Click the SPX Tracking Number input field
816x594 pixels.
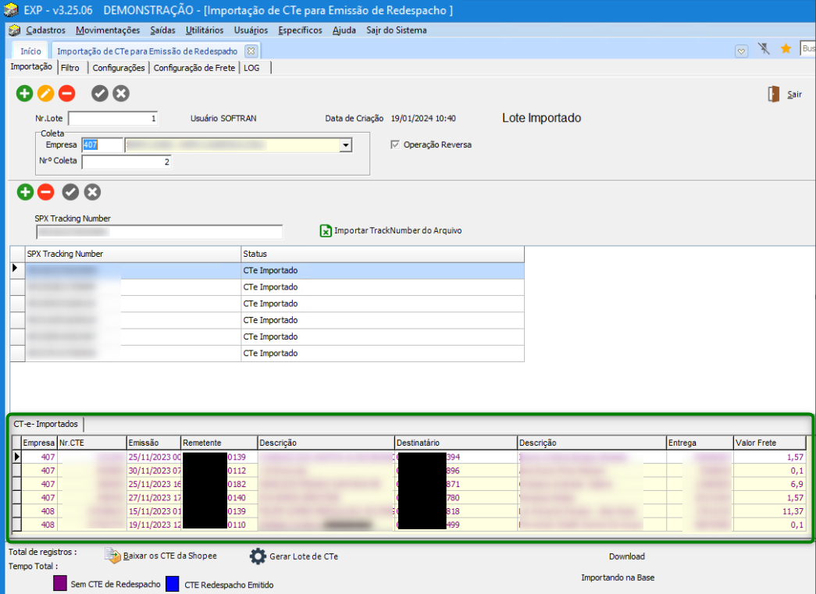pos(159,232)
